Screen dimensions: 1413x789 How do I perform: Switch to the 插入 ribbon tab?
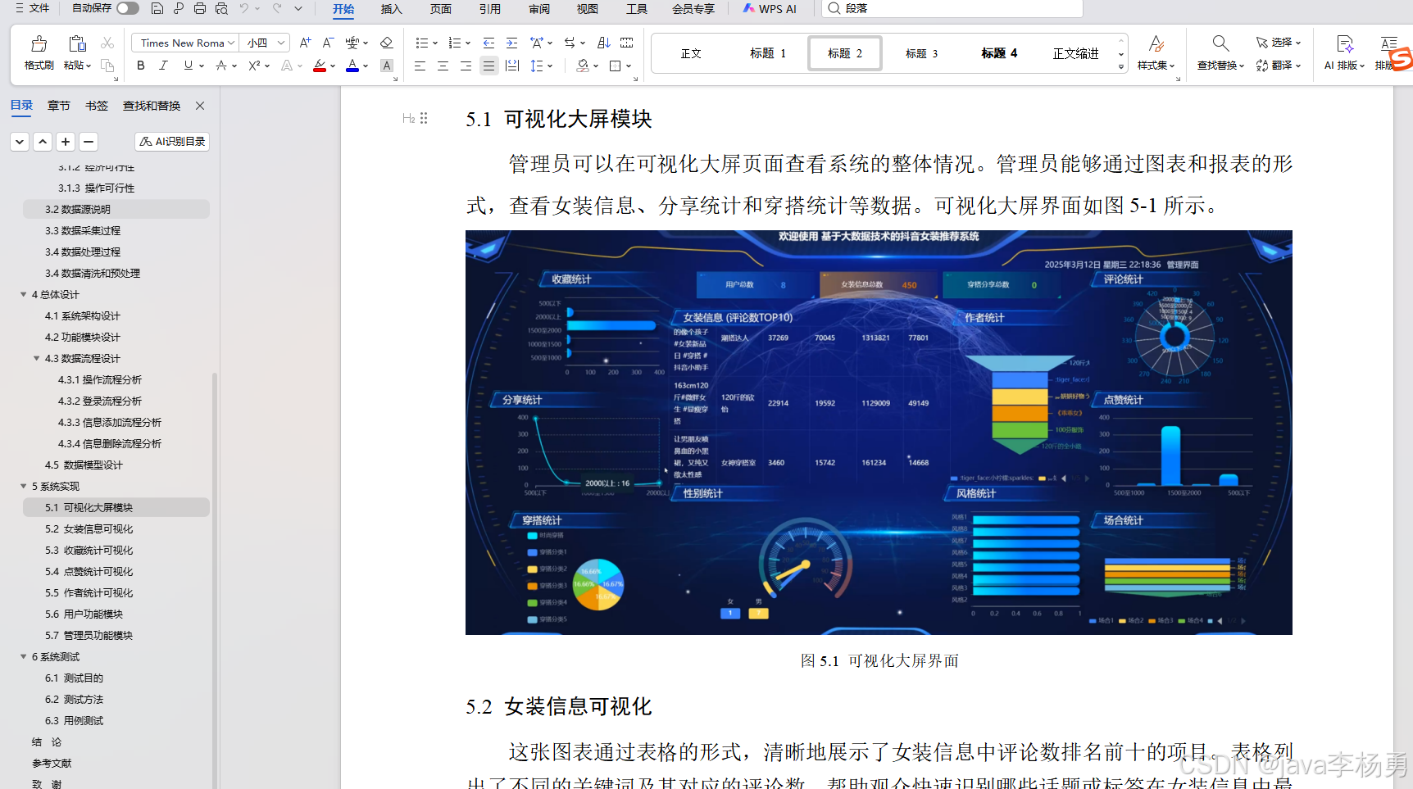[391, 9]
